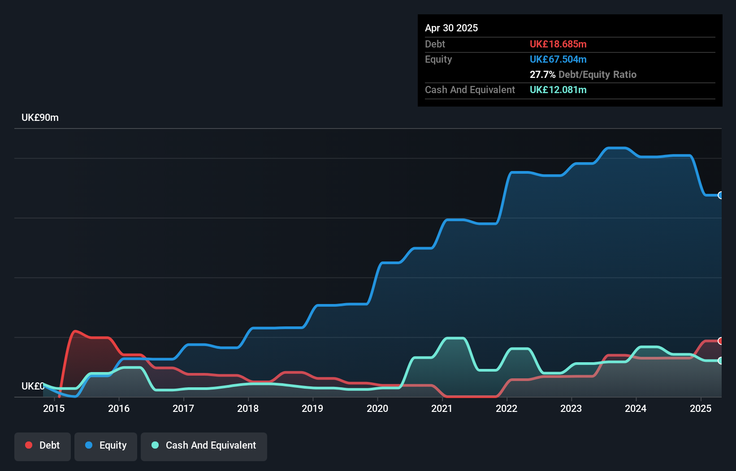Toggle the Cash And Equivalent series visibility
The width and height of the screenshot is (736, 471).
(x=204, y=445)
